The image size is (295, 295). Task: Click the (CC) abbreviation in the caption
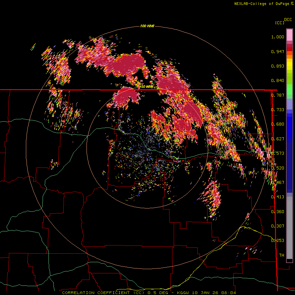(139, 293)
